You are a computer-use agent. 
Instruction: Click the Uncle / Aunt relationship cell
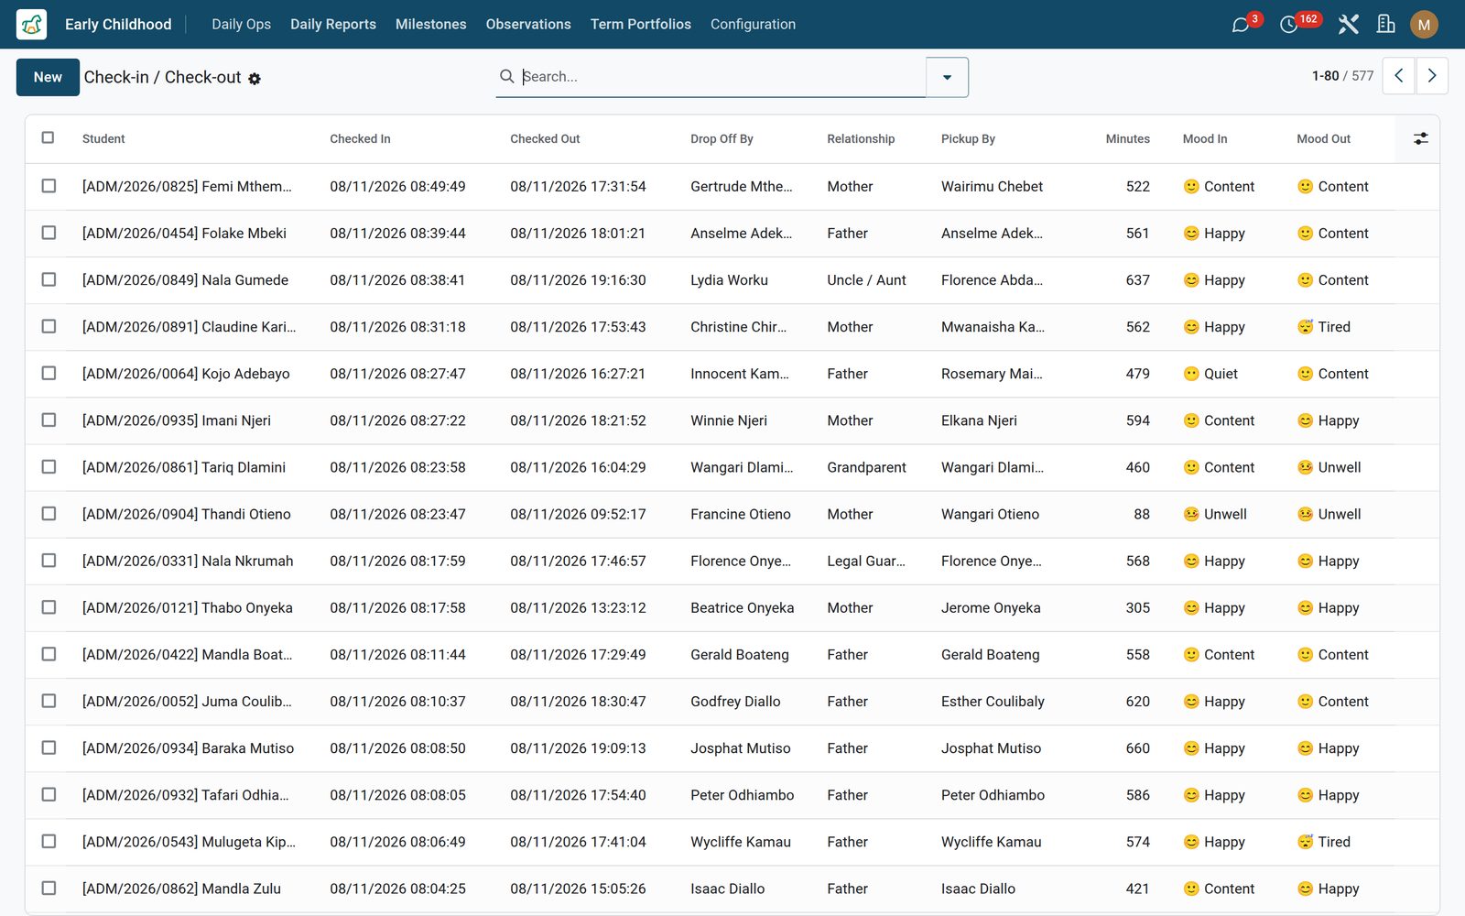coord(866,279)
